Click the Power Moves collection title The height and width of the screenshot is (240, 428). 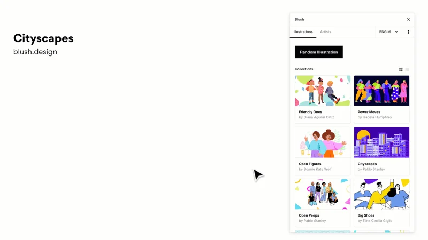coord(369,112)
